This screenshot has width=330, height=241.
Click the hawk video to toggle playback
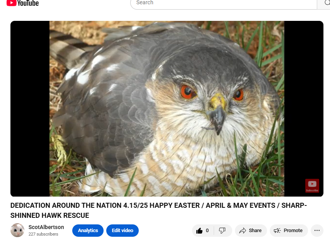[x=167, y=109]
